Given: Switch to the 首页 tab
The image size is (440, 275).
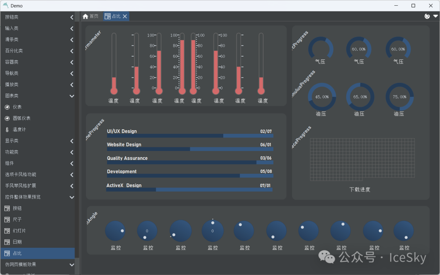Looking at the screenshot, I should tap(91, 16).
